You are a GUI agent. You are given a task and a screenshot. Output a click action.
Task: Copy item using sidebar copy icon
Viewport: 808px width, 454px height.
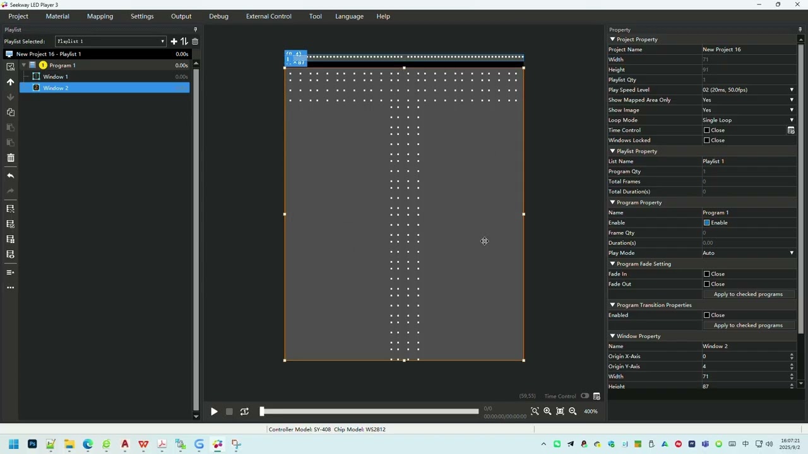coord(10,112)
